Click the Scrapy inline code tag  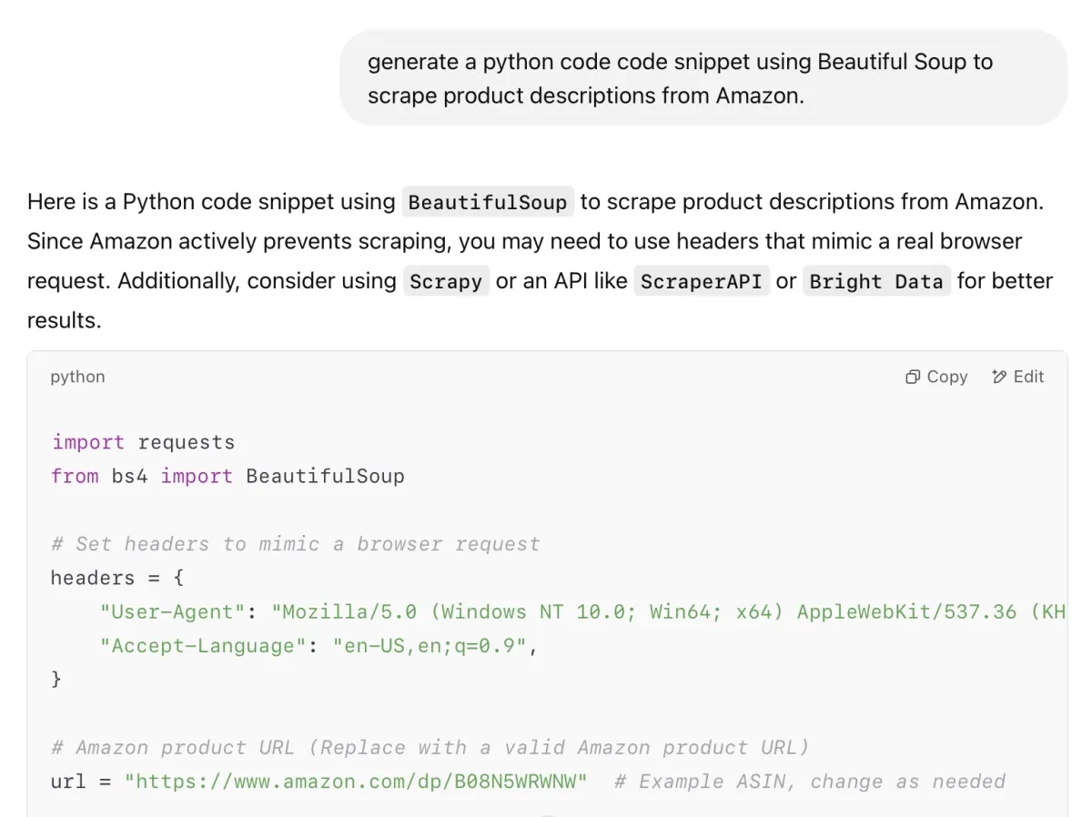coord(446,281)
